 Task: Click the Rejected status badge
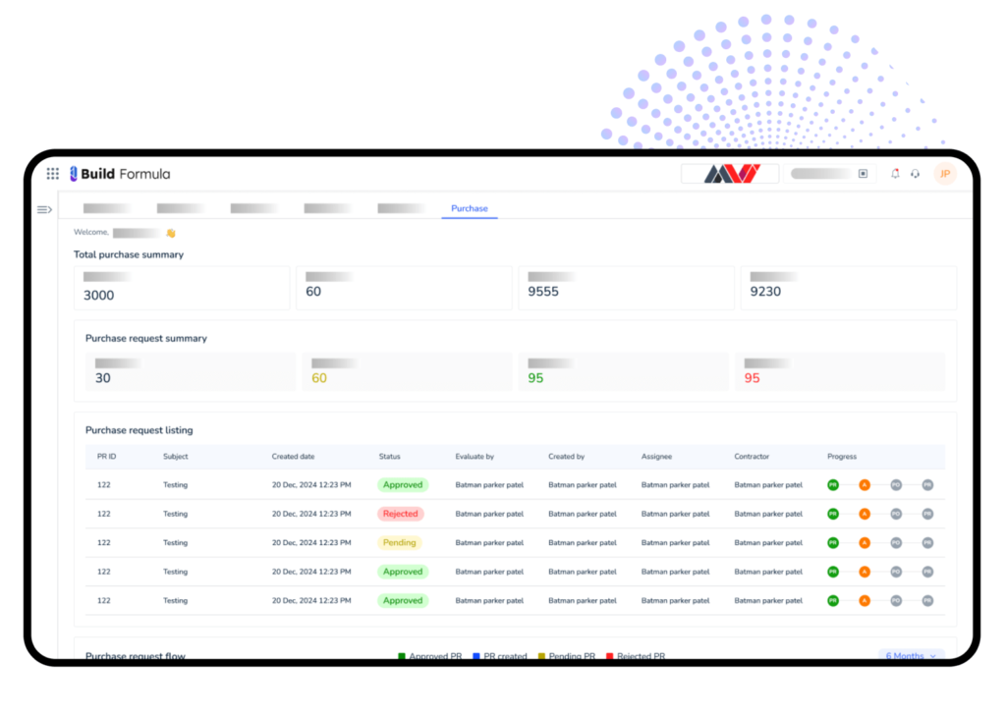point(401,514)
